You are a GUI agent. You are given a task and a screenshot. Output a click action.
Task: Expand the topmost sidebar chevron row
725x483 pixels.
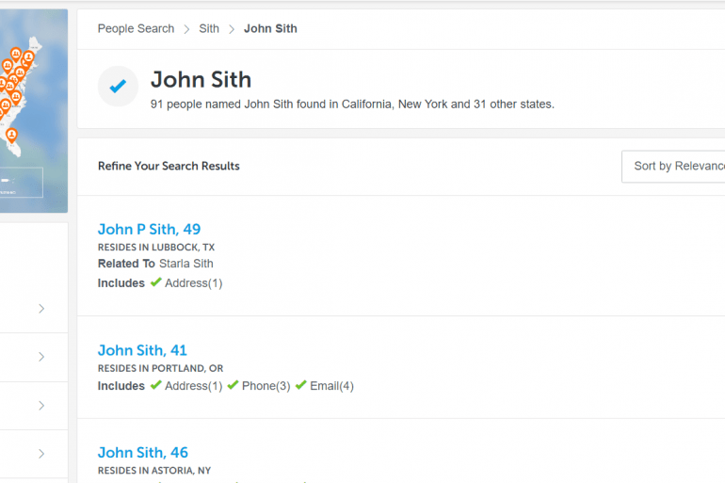coord(41,309)
